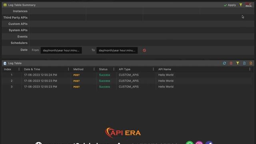
Task: Sort by API Name column header
Action: pos(164,69)
